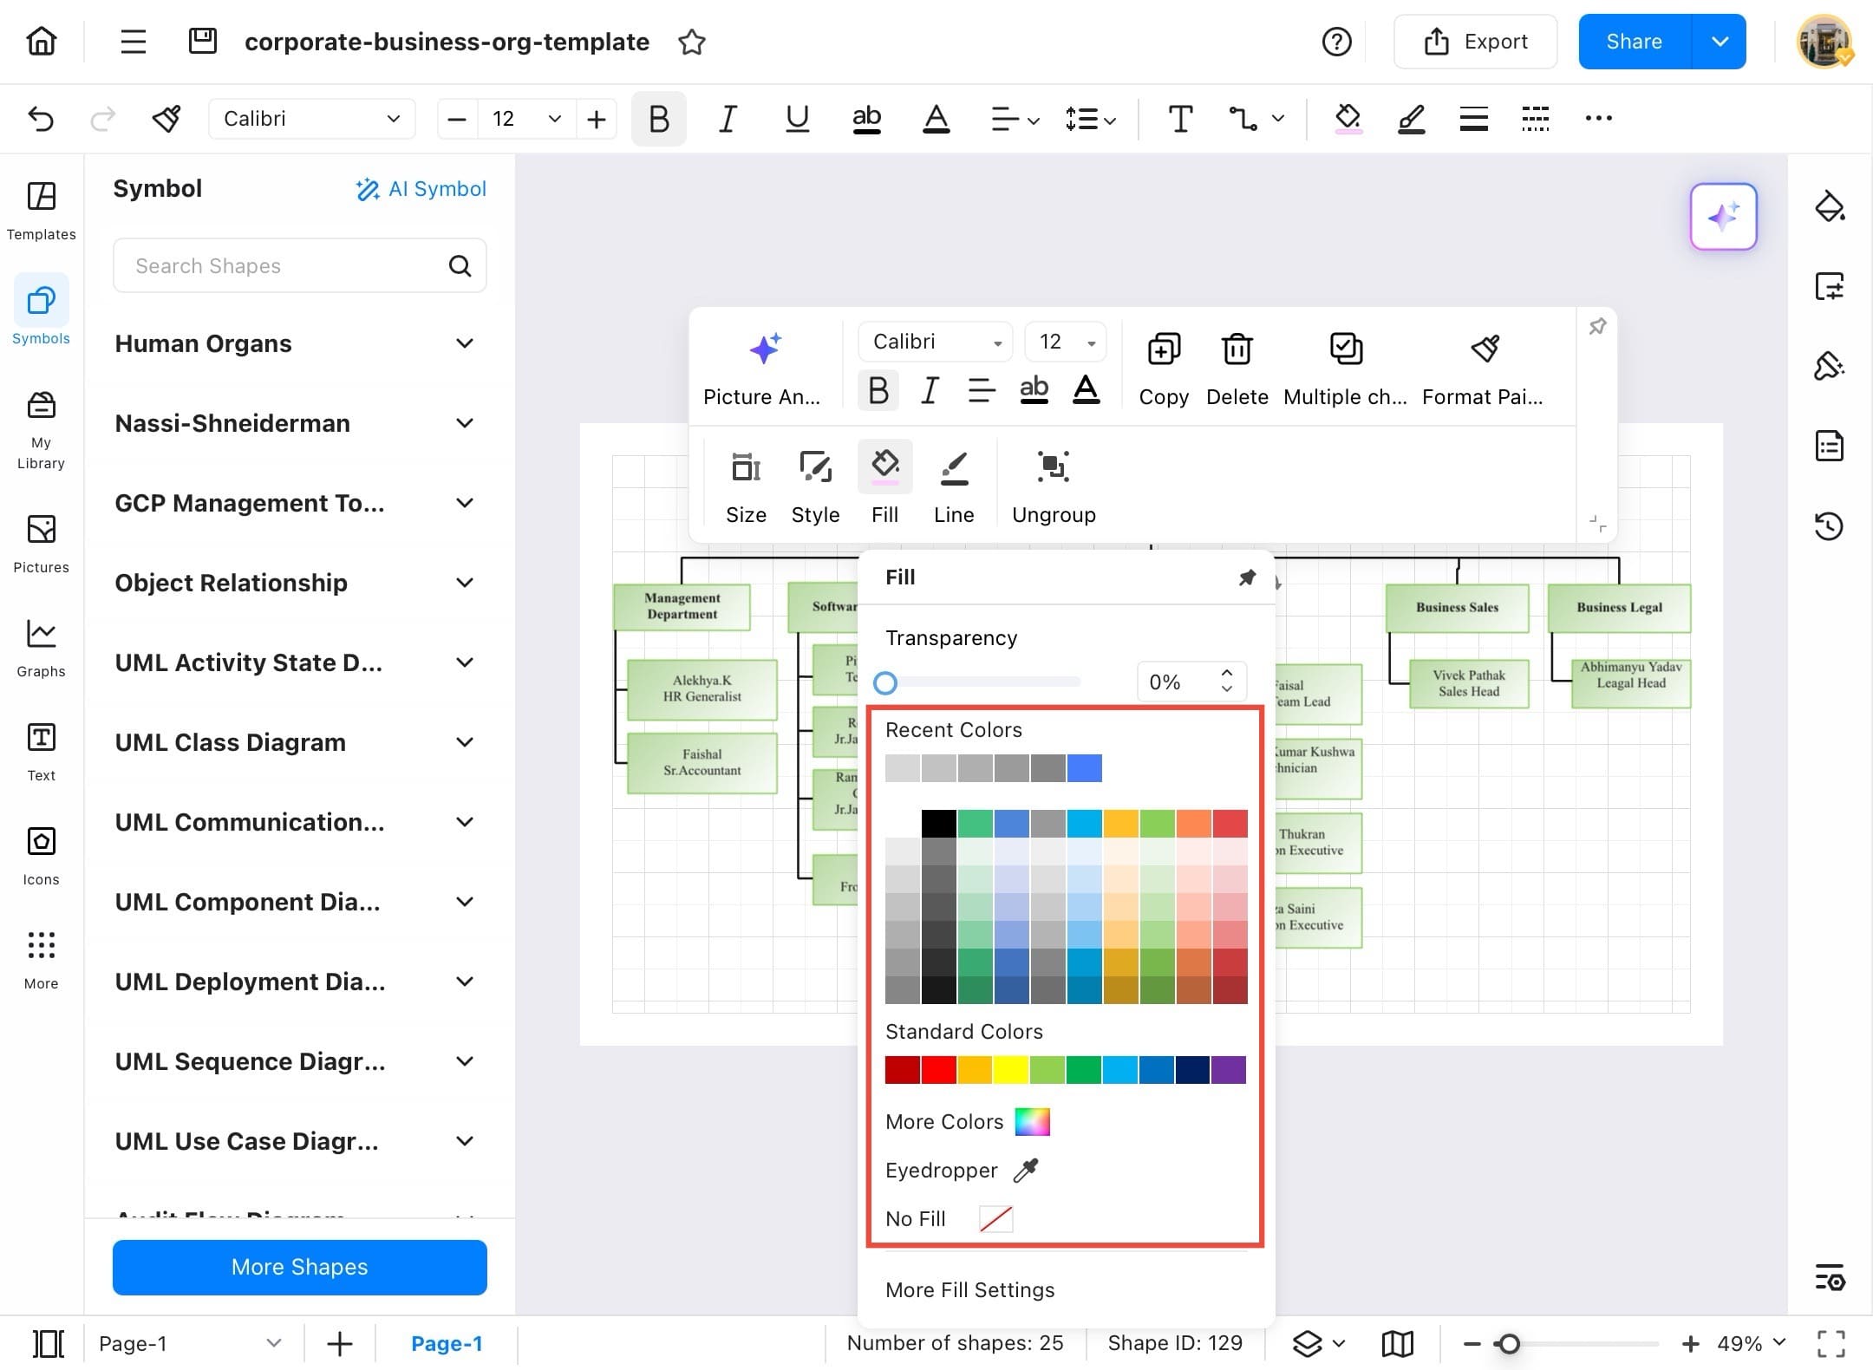Open the Graphs panel in sidebar
Screen dimensions: 1873x1370
[x=40, y=646]
